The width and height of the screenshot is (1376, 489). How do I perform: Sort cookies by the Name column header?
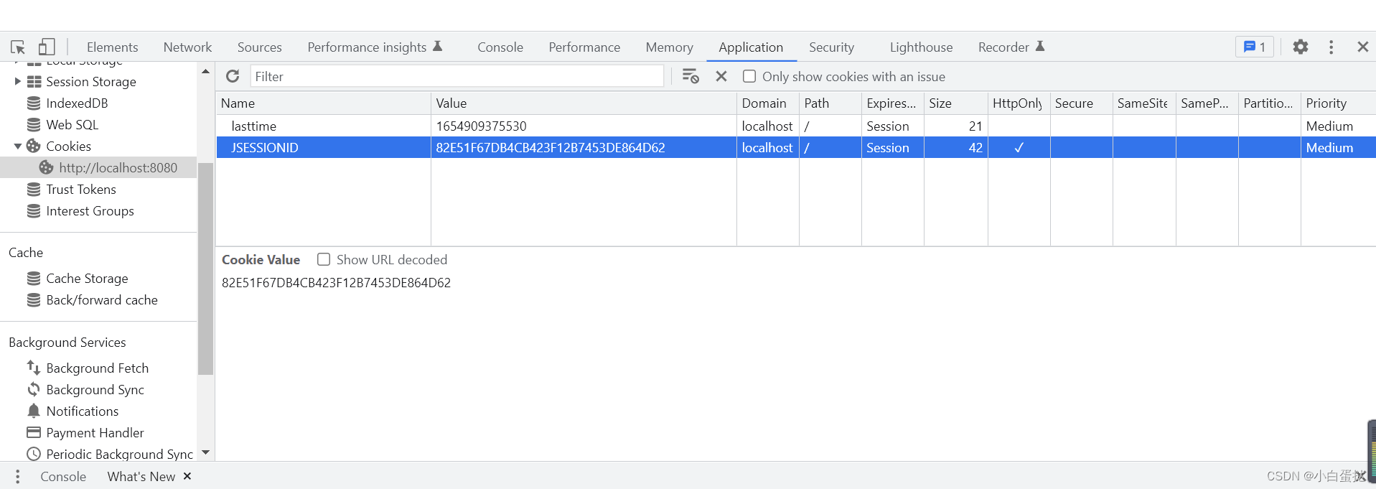point(323,103)
